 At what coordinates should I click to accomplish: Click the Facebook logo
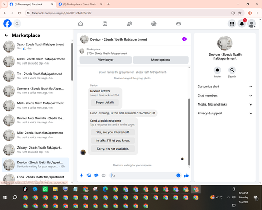(7, 24)
